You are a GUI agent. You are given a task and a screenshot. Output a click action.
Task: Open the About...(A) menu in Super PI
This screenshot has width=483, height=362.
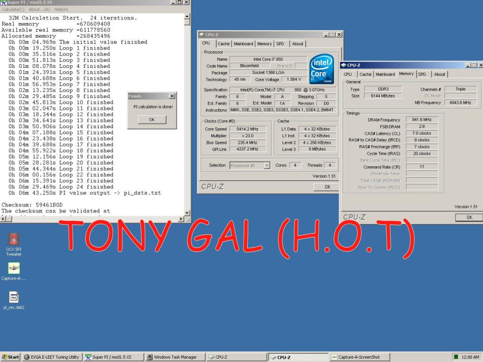(39, 9)
